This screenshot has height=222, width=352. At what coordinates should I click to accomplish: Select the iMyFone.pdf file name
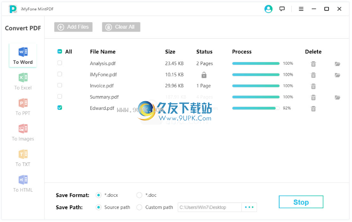pyautogui.click(x=104, y=75)
